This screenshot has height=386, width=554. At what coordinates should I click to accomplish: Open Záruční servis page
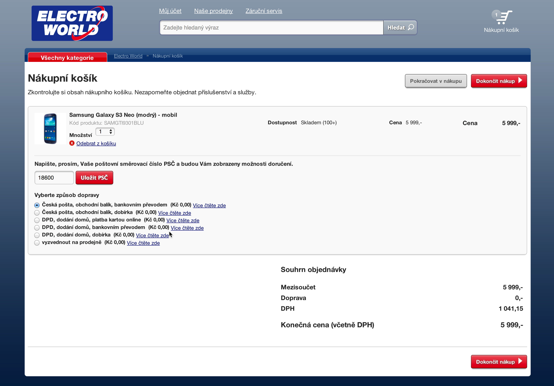click(264, 11)
